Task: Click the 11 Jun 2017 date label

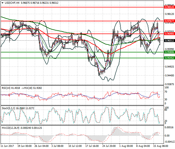Action: (7, 146)
